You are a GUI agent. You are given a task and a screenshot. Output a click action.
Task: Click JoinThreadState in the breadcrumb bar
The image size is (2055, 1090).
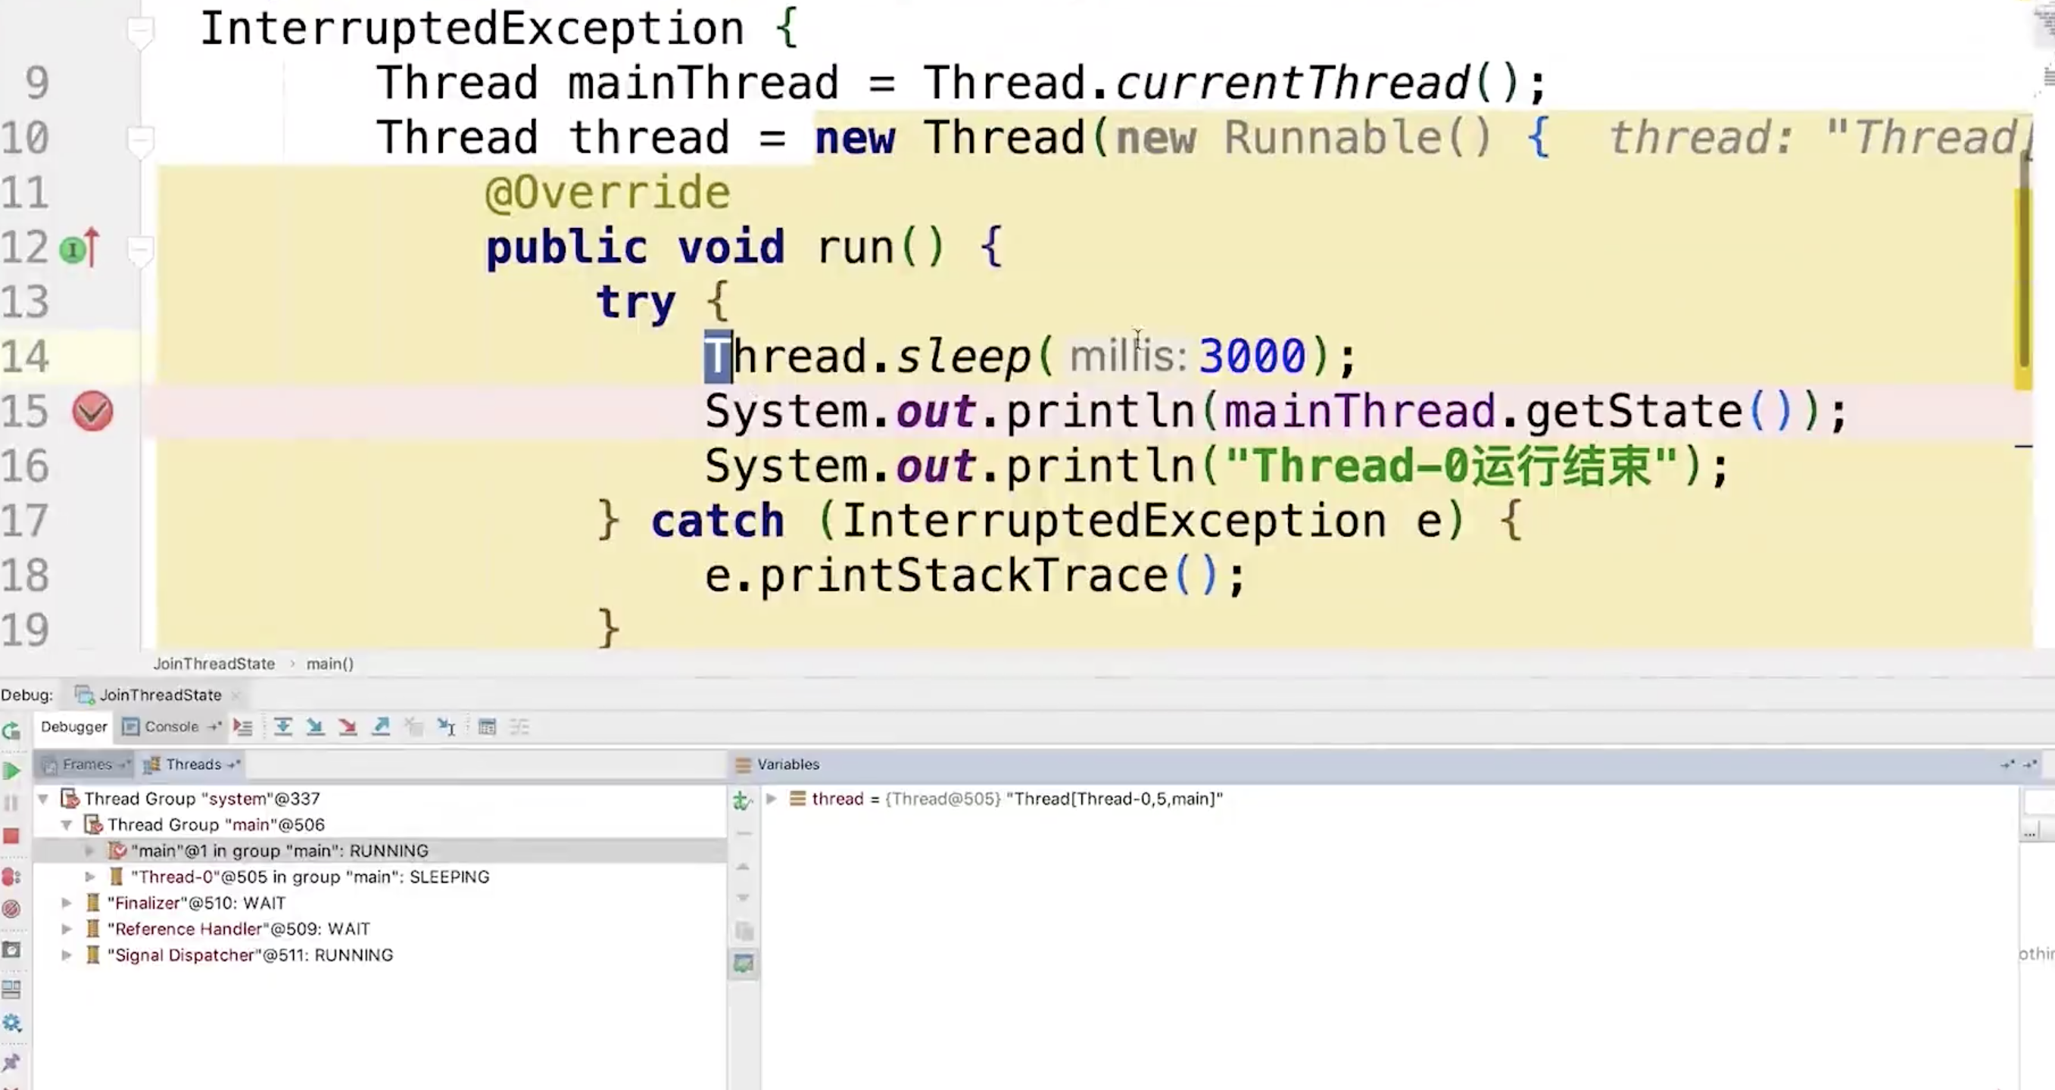[x=214, y=663]
